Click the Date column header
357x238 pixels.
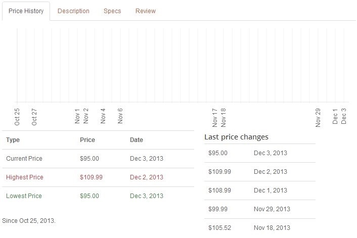[x=137, y=140]
